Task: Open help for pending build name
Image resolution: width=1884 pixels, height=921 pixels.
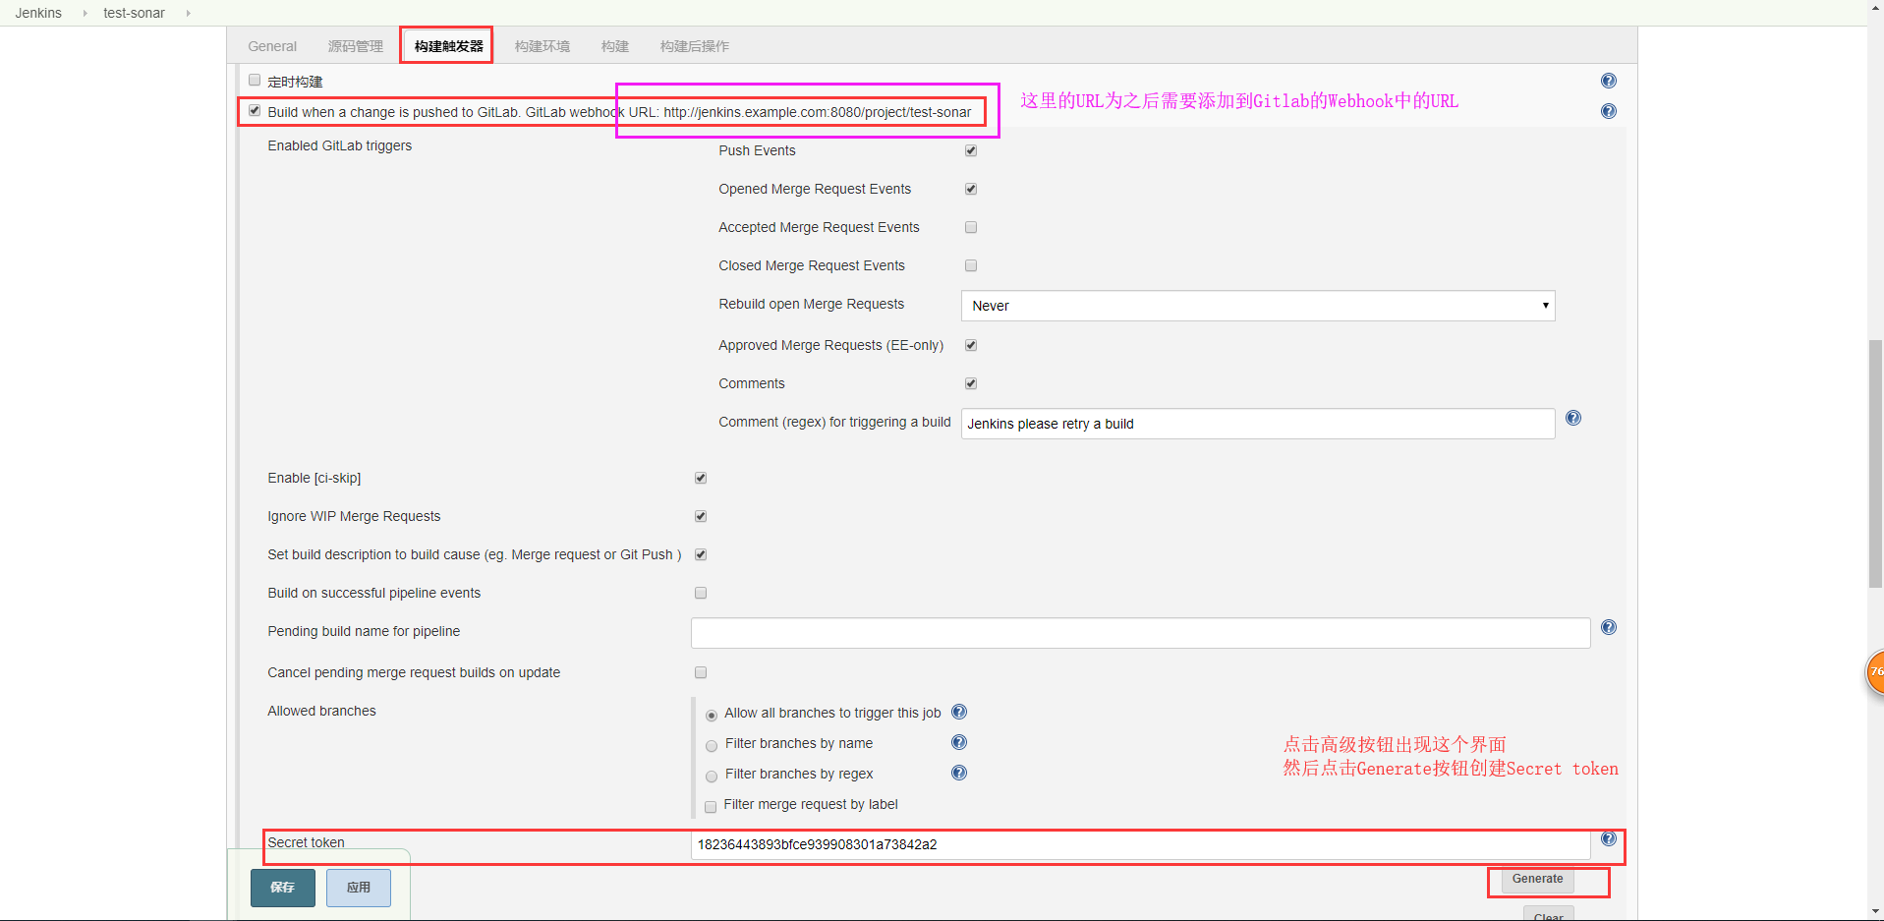Action: [1608, 627]
